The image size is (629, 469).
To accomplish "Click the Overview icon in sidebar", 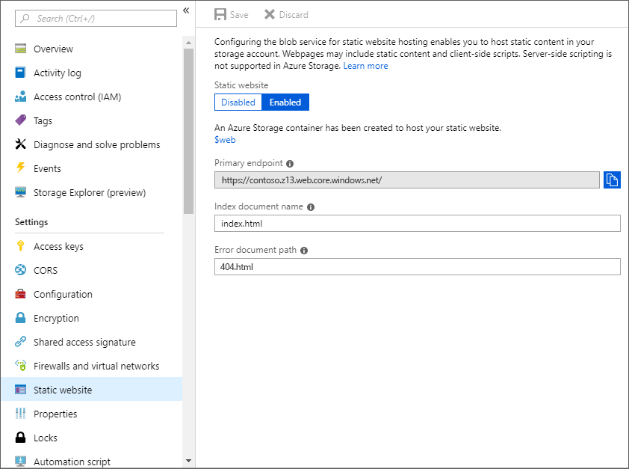I will [x=20, y=49].
